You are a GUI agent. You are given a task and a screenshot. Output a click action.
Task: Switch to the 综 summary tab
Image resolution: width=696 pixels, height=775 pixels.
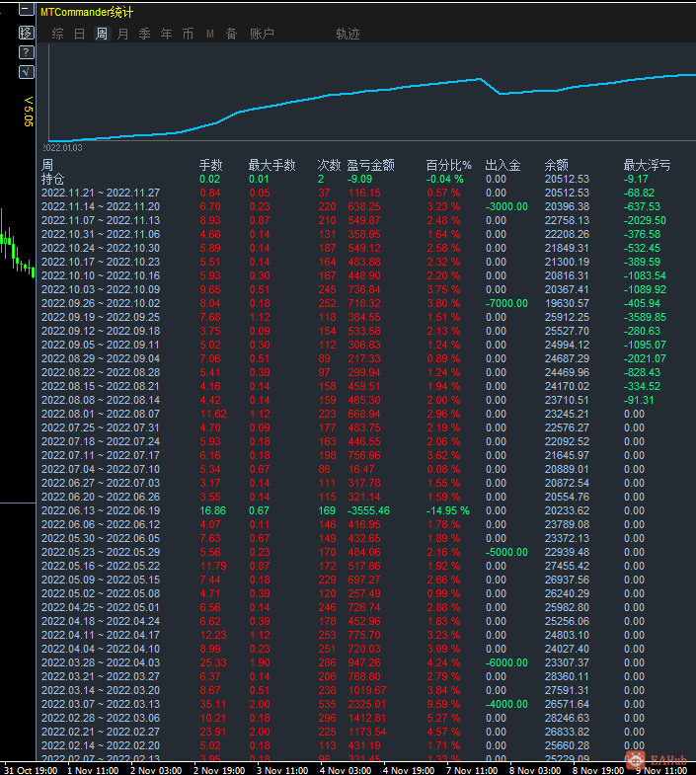coord(58,34)
